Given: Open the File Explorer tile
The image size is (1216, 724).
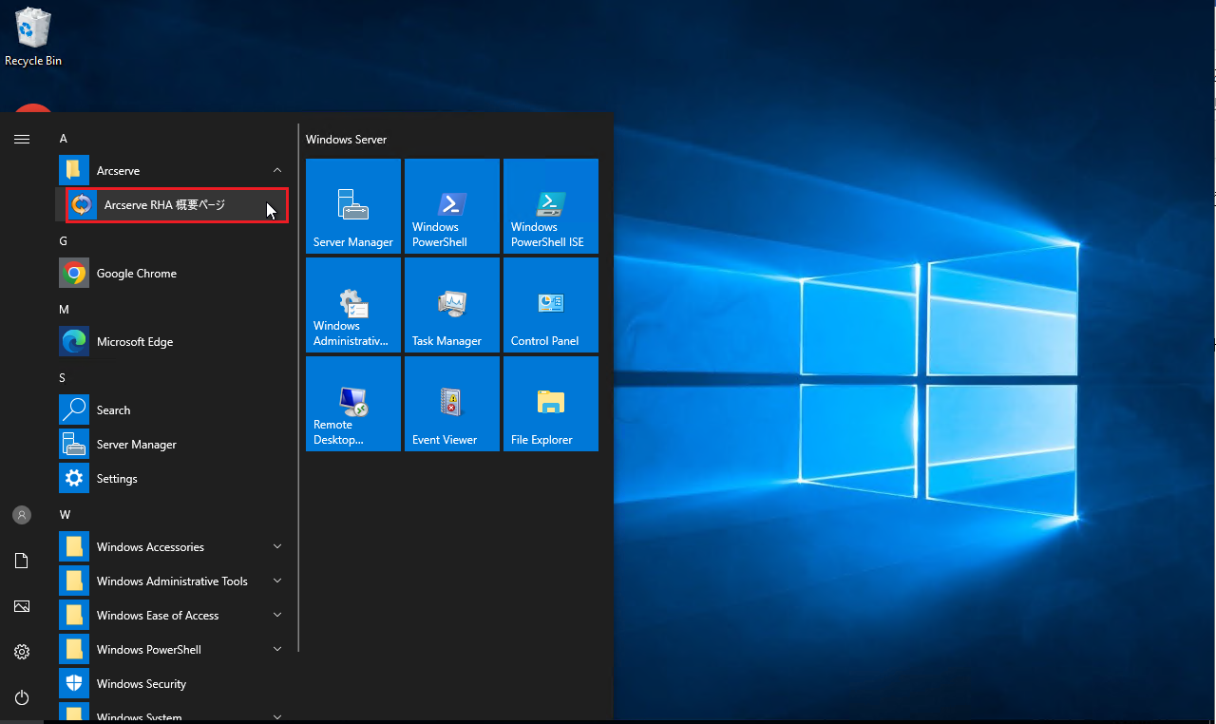Looking at the screenshot, I should tap(551, 404).
